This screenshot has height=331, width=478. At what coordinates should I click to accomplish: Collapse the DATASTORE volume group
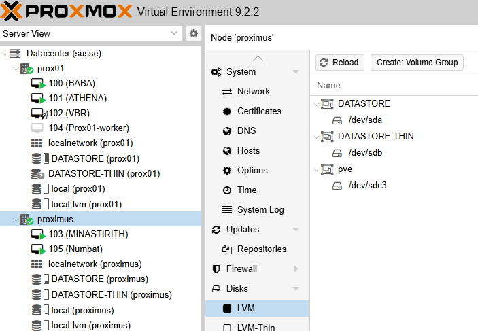click(316, 104)
